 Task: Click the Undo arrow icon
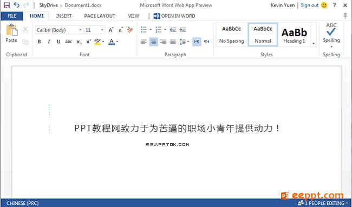tap(16, 5)
